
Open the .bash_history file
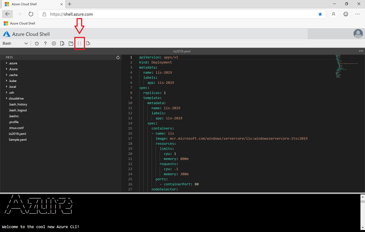[18, 104]
